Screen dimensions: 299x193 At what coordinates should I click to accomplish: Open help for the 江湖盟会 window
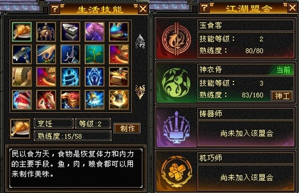(x=205, y=8)
